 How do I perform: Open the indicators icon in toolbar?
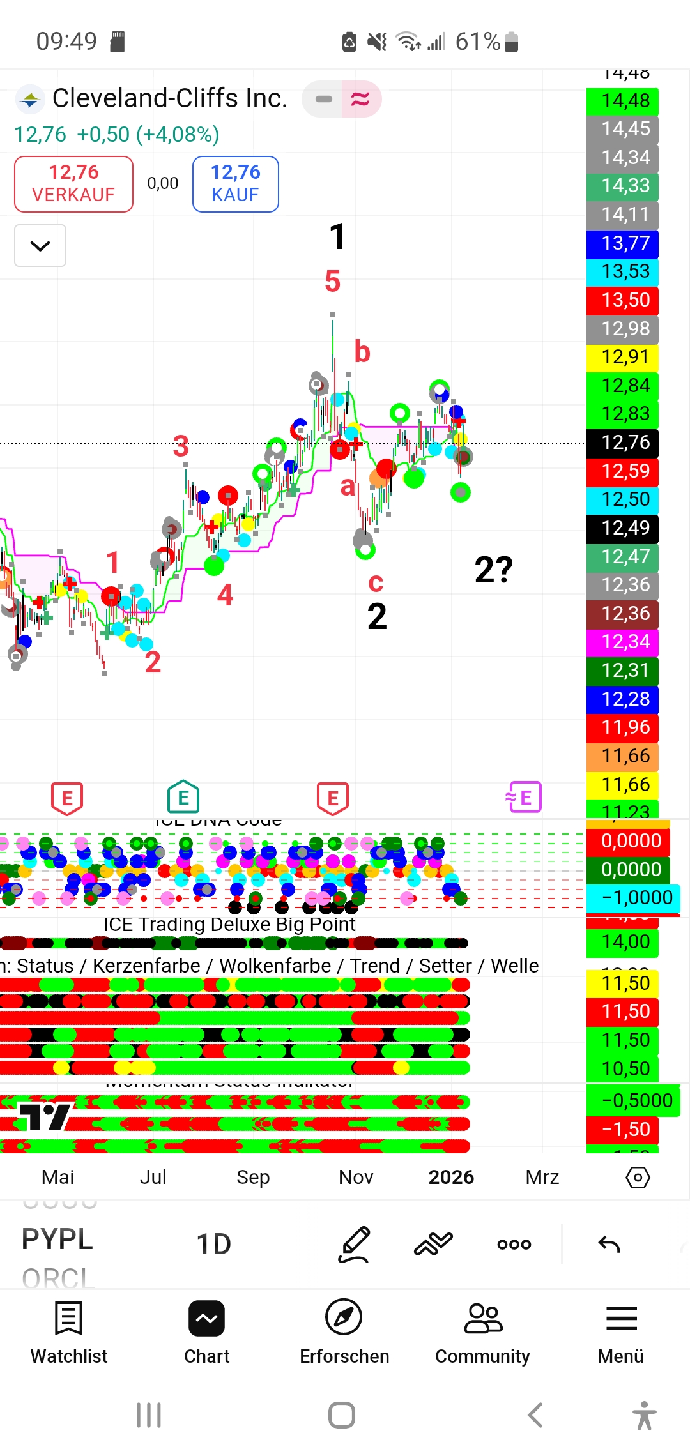click(433, 1244)
